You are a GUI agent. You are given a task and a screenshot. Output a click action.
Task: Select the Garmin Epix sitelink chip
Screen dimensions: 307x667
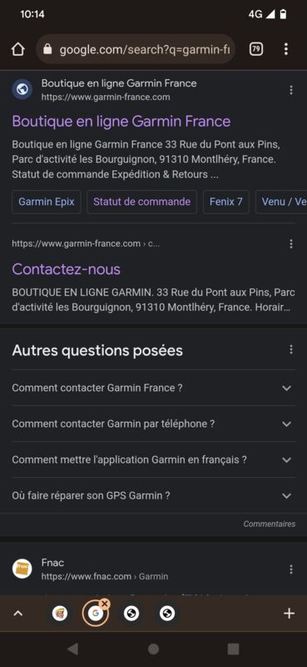coord(47,202)
